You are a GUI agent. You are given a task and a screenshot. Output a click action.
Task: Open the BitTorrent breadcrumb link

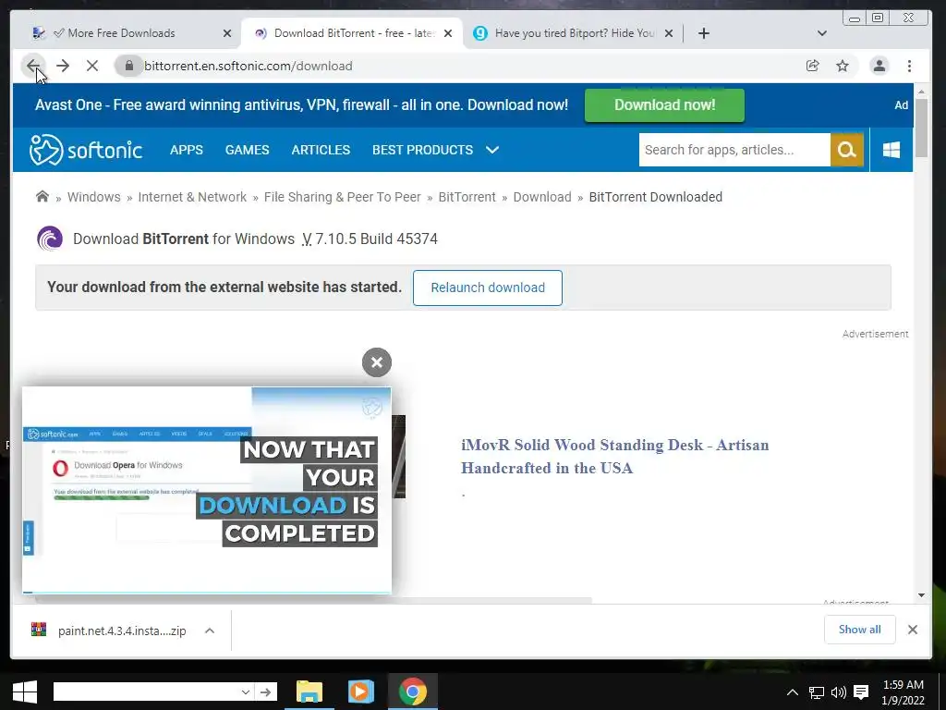[x=467, y=197]
